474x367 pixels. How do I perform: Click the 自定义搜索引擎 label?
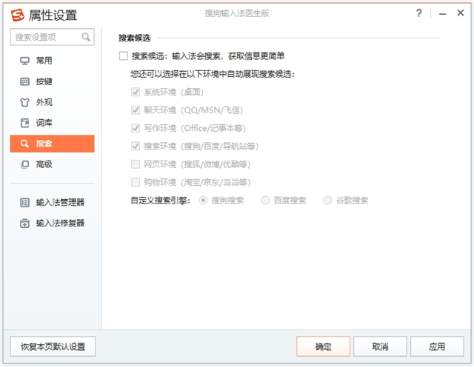[x=161, y=201]
